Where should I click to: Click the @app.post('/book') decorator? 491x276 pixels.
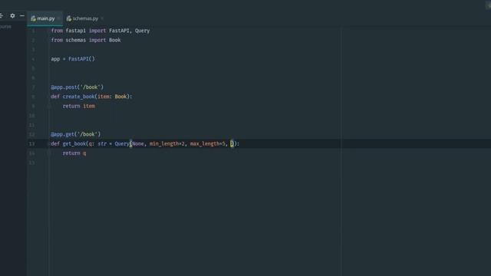coord(77,87)
